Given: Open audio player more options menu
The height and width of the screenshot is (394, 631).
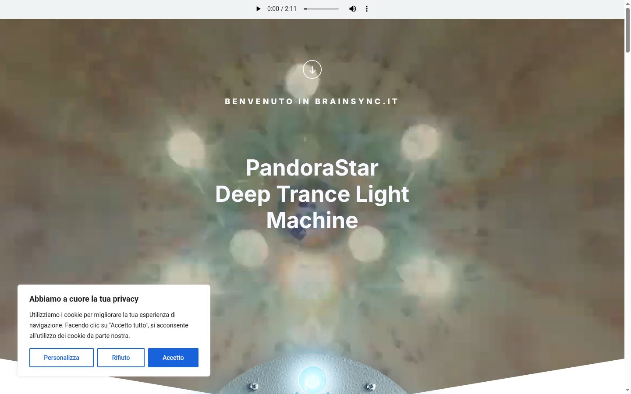Looking at the screenshot, I should pos(367,9).
